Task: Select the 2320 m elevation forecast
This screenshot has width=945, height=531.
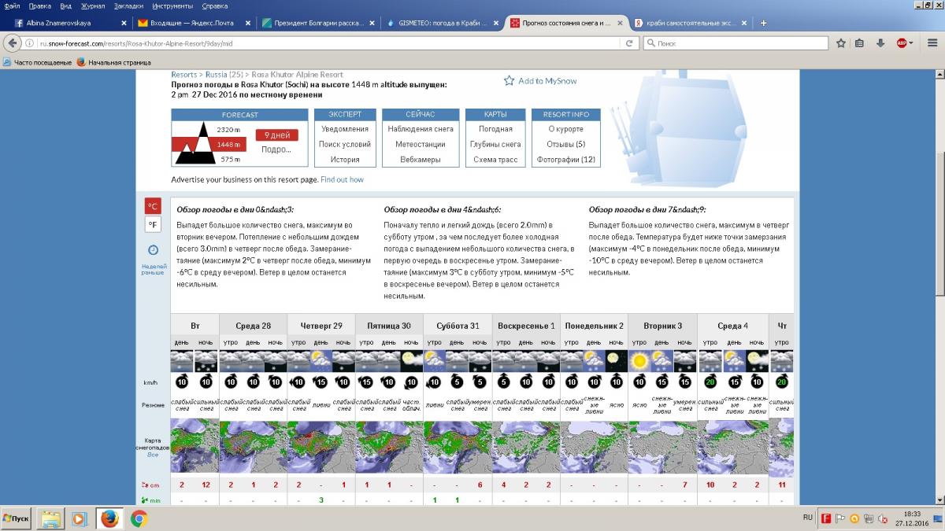Action: 228,129
